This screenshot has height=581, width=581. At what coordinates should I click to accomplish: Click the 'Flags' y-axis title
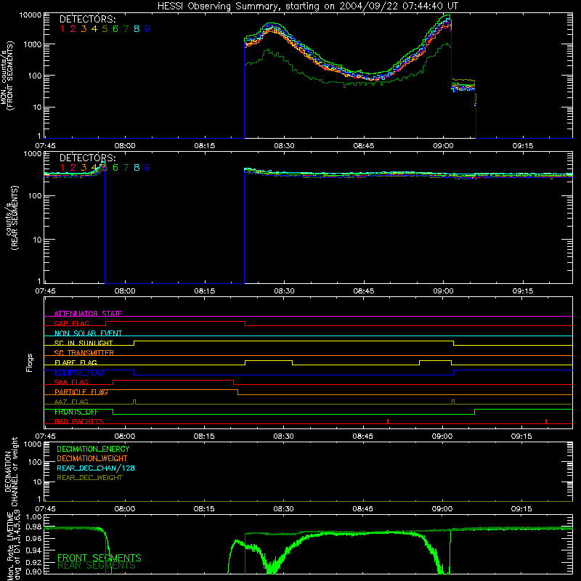(x=30, y=362)
